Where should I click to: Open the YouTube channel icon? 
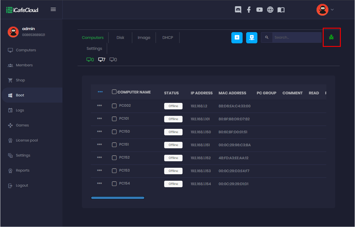[x=259, y=9]
